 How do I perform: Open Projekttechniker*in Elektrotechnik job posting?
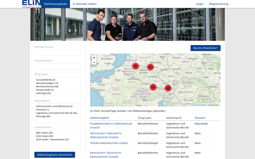(x=111, y=126)
